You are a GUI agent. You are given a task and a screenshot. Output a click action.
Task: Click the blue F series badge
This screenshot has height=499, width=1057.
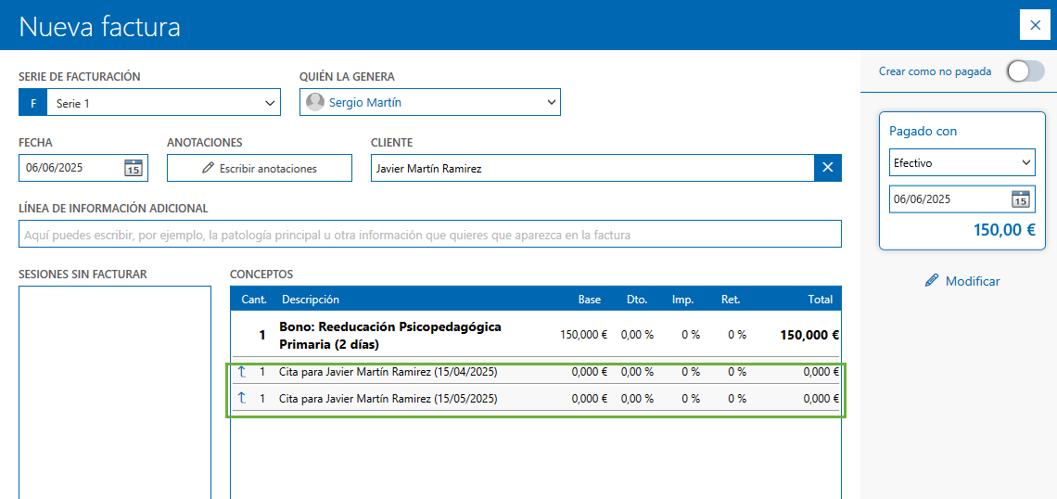click(32, 103)
